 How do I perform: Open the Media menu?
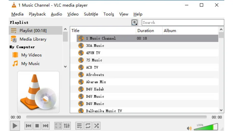17,14
